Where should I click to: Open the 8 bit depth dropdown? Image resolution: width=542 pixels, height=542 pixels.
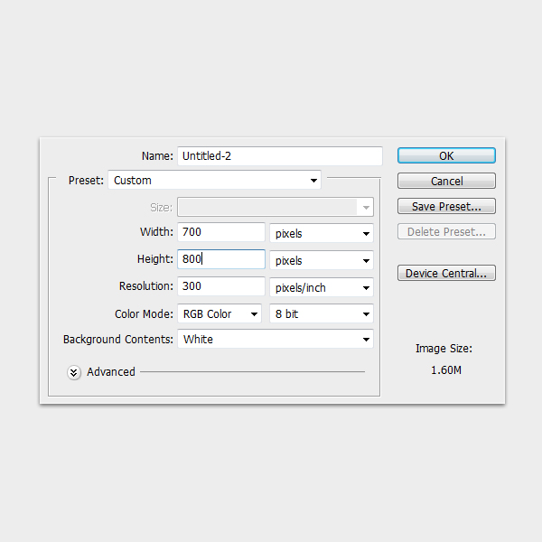(x=322, y=314)
